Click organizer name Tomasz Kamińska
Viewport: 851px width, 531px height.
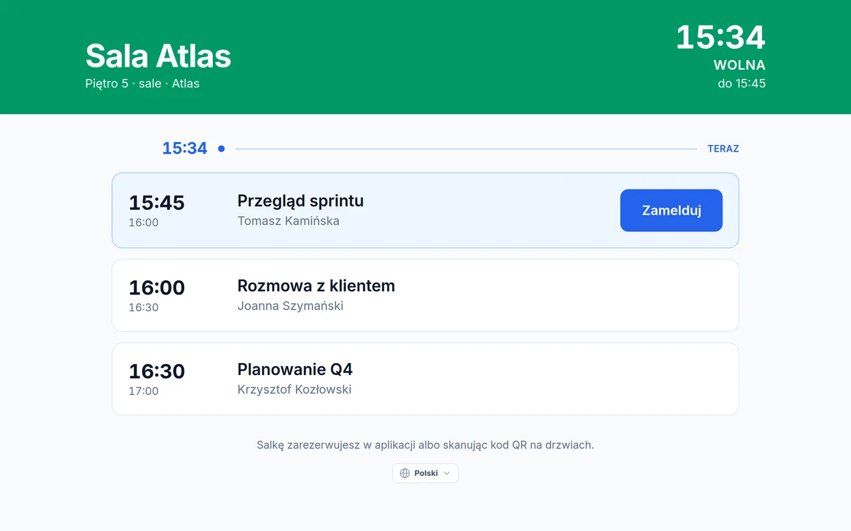[288, 221]
